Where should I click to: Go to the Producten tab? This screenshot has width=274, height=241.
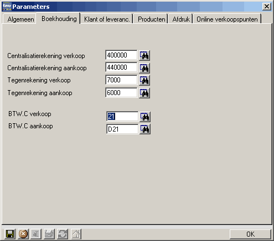(x=152, y=19)
